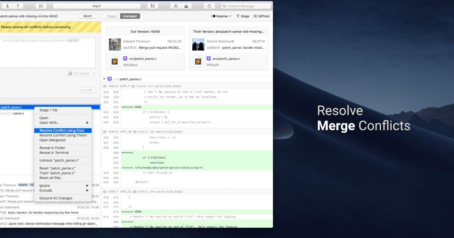
Task: Click the branch icon left of libgit2 title
Action: click(x=41, y=6)
